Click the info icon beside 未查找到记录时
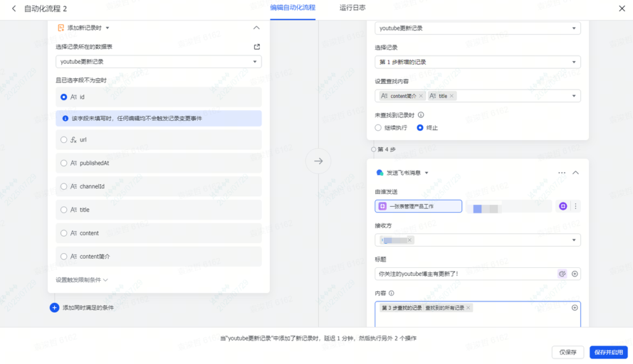 (x=421, y=115)
